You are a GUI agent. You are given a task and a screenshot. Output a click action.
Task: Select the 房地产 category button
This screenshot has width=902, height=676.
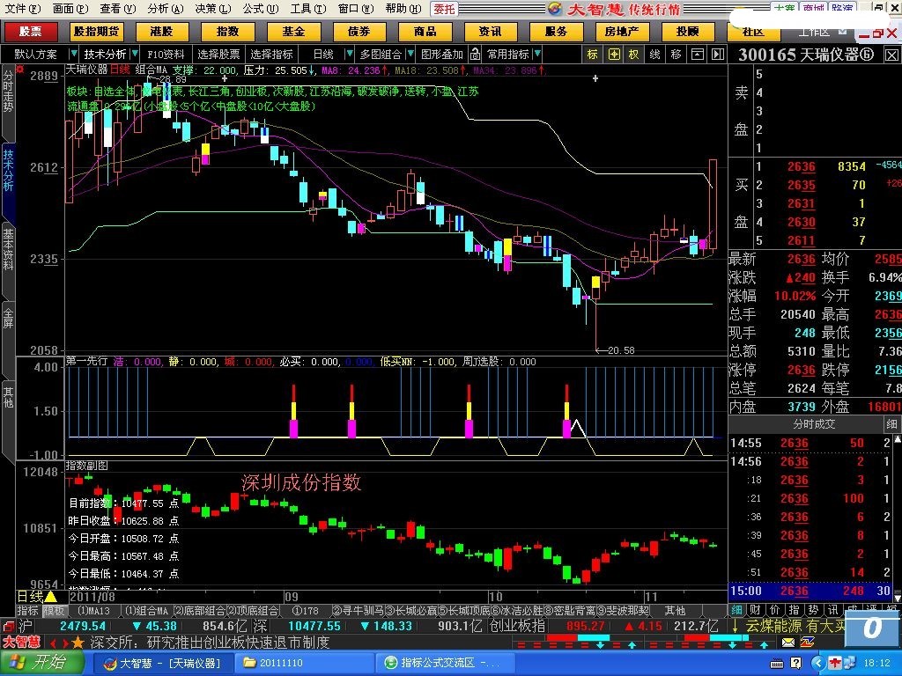click(622, 32)
